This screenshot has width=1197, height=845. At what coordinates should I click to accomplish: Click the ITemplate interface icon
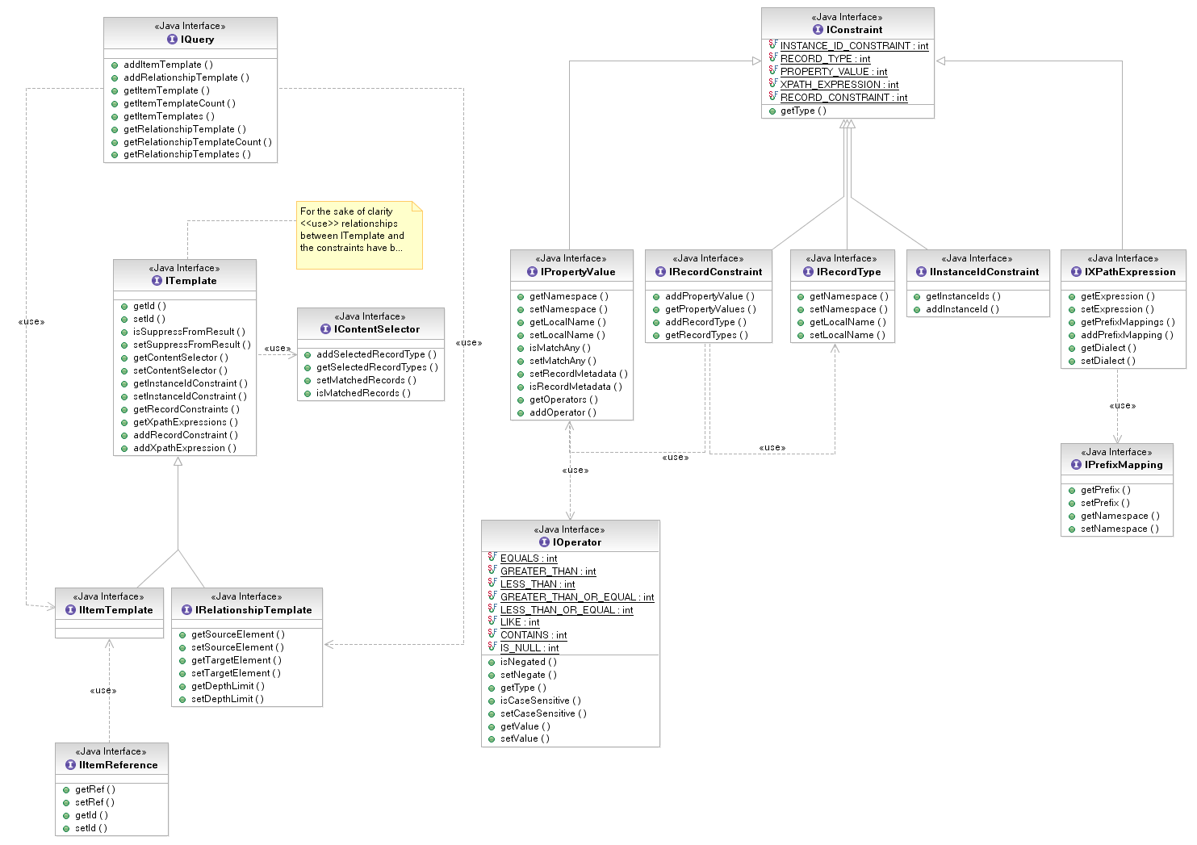157,281
